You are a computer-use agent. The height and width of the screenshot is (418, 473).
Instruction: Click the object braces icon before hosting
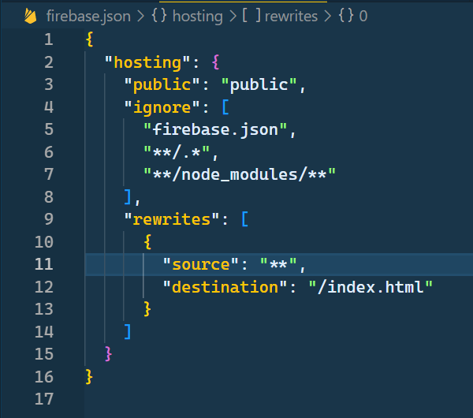coord(159,16)
